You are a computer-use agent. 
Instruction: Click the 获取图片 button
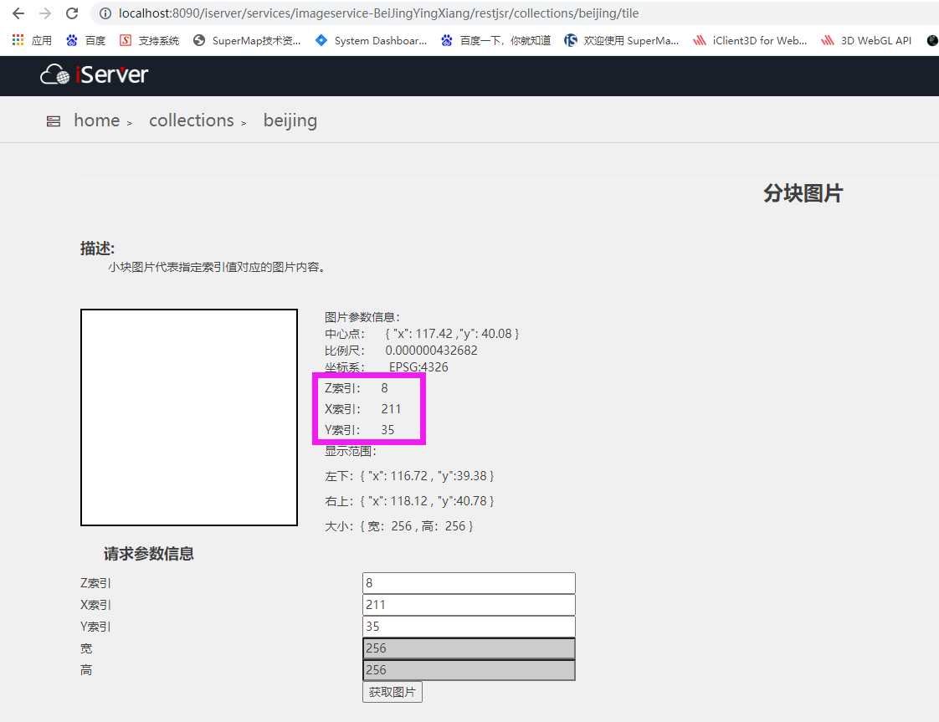coord(392,691)
